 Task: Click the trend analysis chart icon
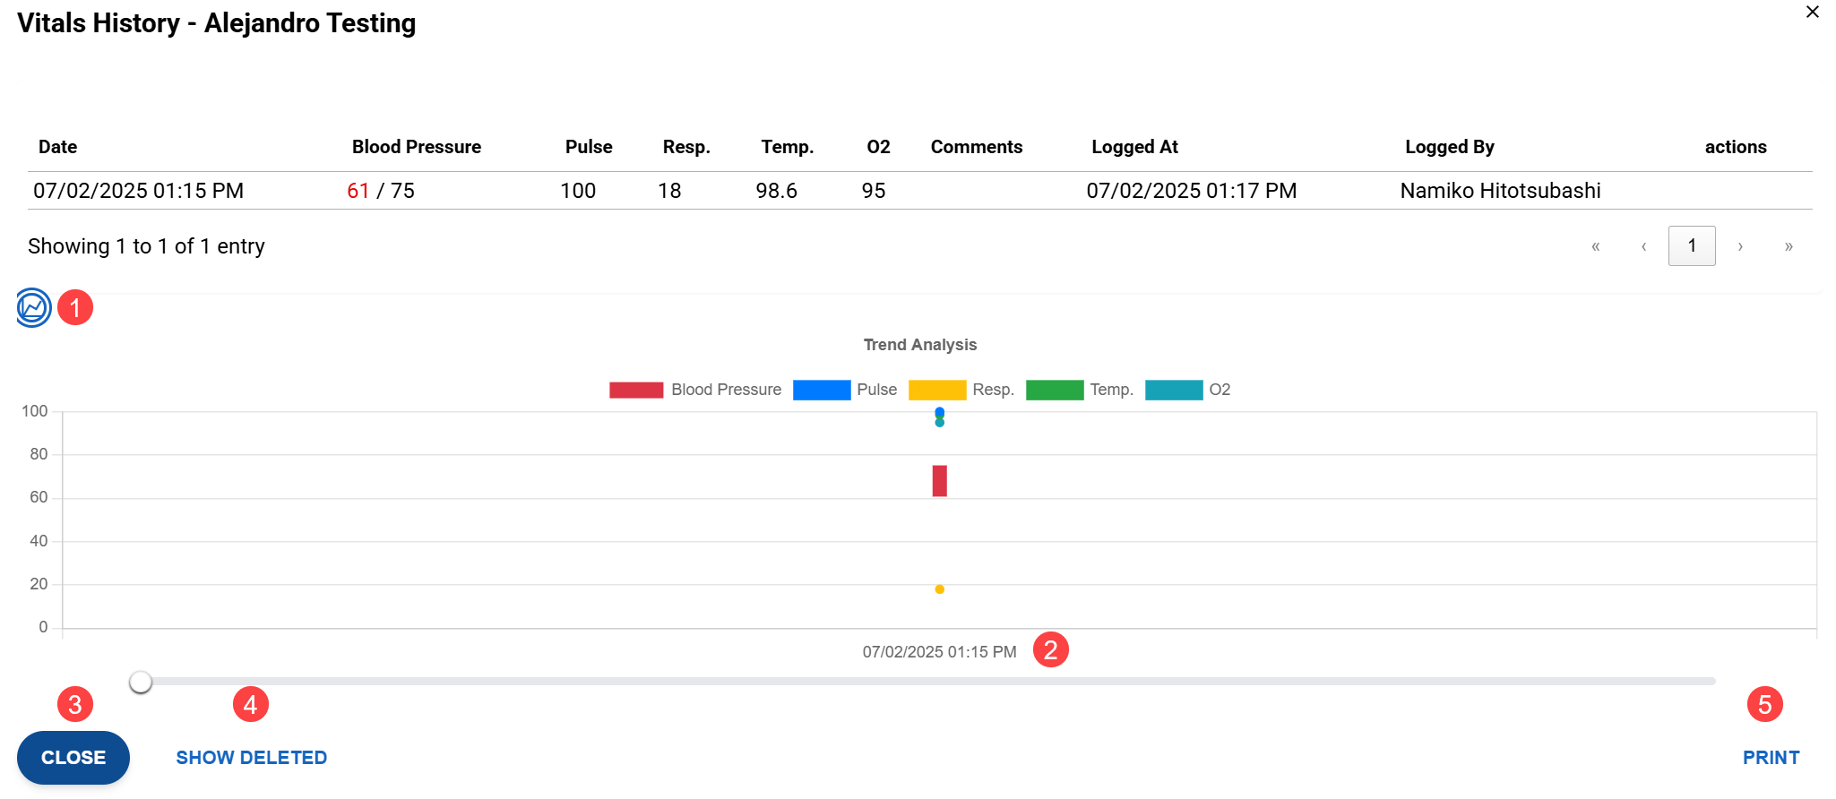[33, 308]
